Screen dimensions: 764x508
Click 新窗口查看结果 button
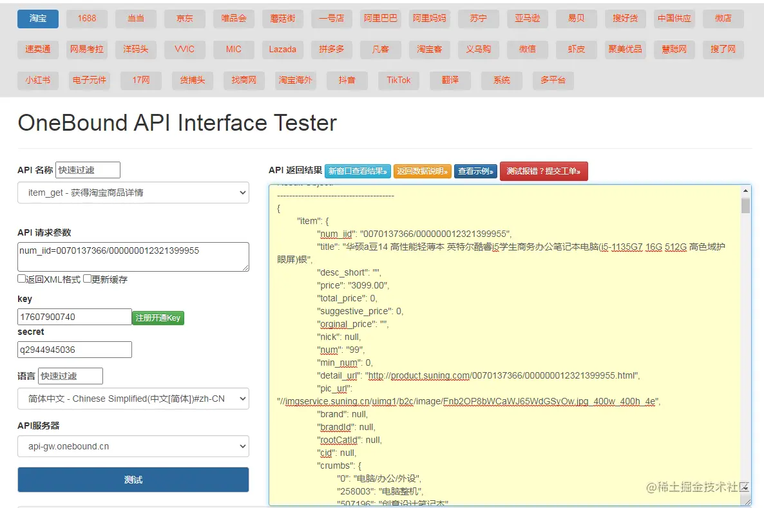(358, 171)
